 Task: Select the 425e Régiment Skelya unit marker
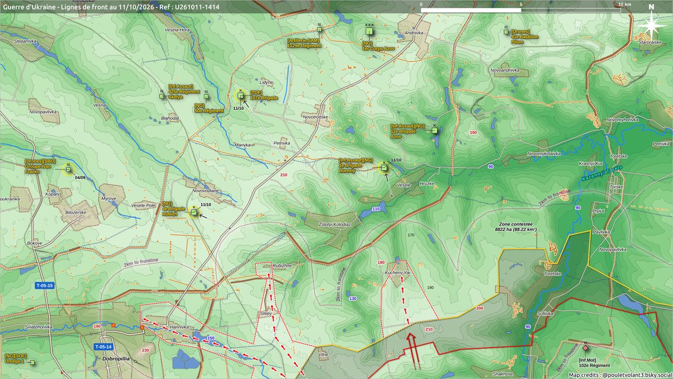[x=162, y=96]
